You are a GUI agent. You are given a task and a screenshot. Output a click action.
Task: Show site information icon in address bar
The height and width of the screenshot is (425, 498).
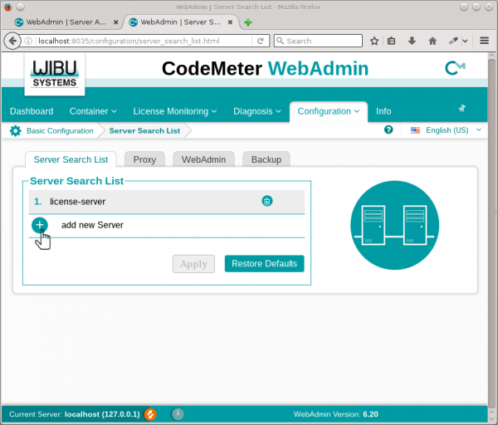click(28, 41)
